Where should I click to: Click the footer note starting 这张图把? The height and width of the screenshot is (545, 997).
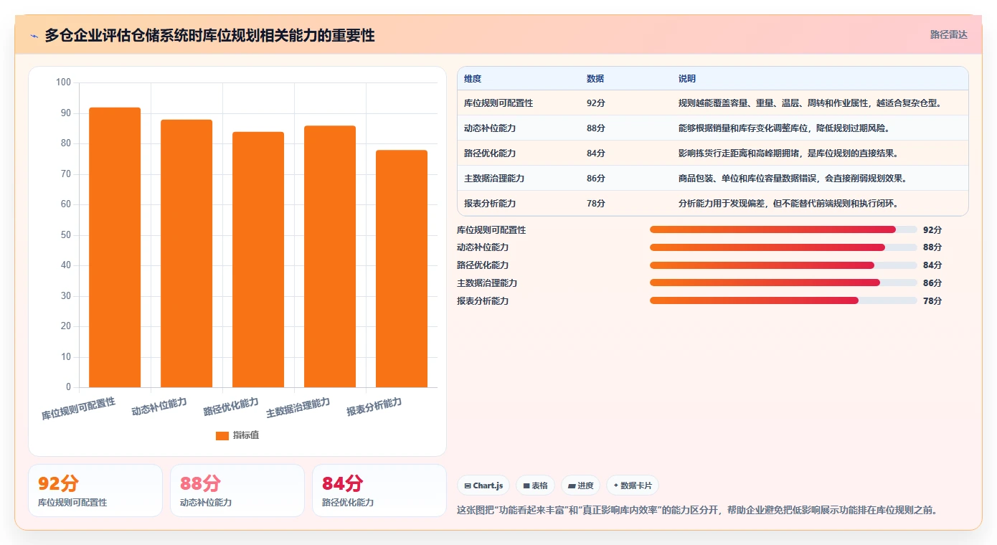click(x=697, y=511)
